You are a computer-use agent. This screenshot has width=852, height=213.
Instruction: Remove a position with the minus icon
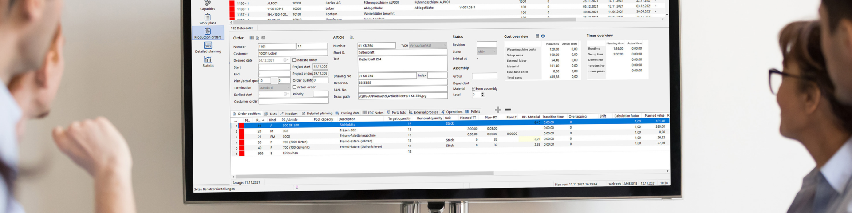point(508,110)
